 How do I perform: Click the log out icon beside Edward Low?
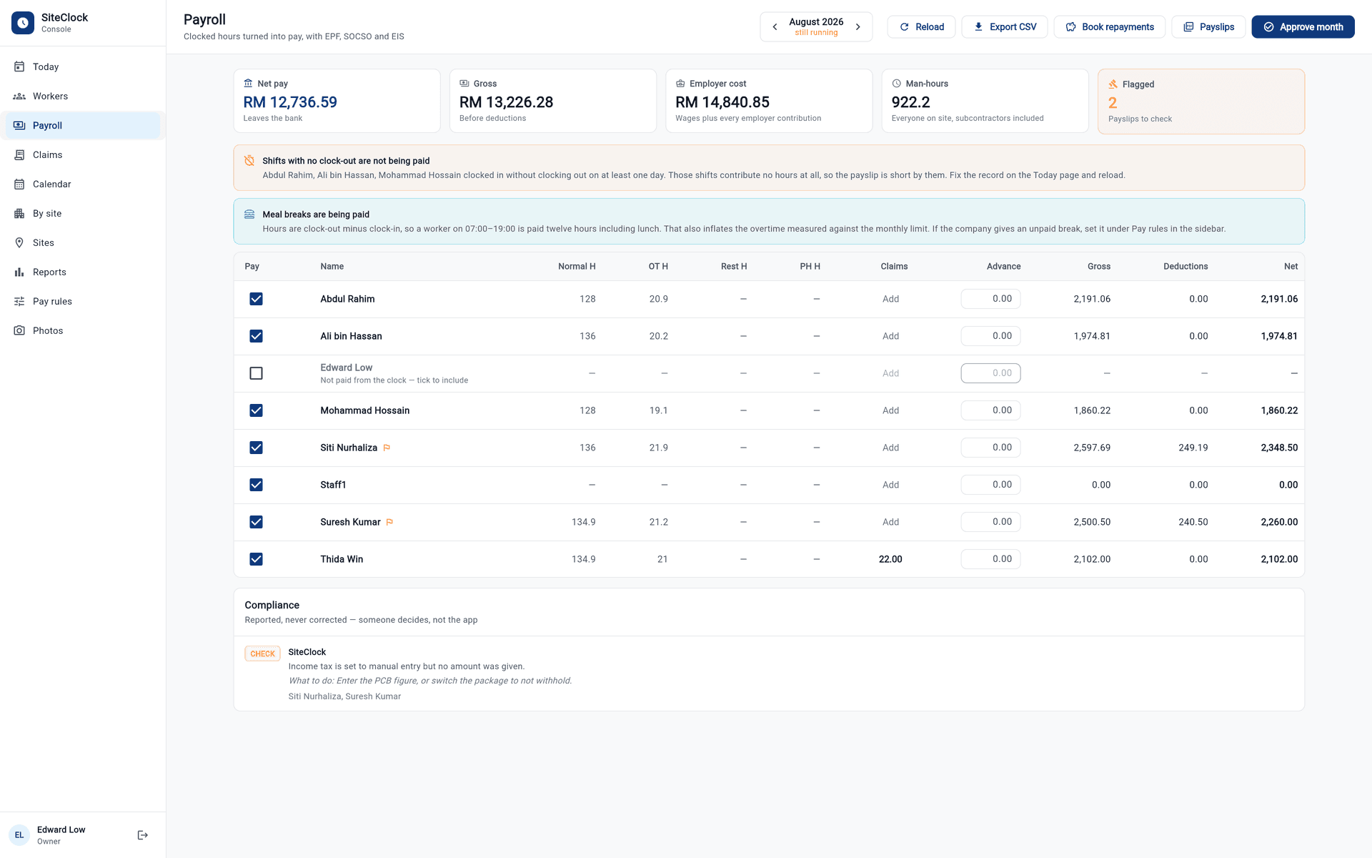click(143, 835)
